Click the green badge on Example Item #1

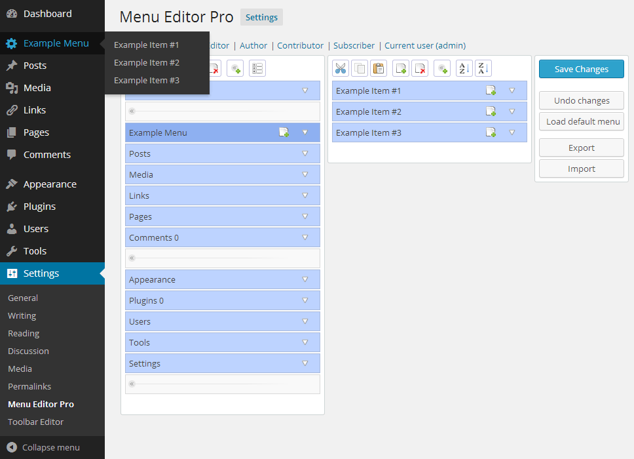pos(491,90)
